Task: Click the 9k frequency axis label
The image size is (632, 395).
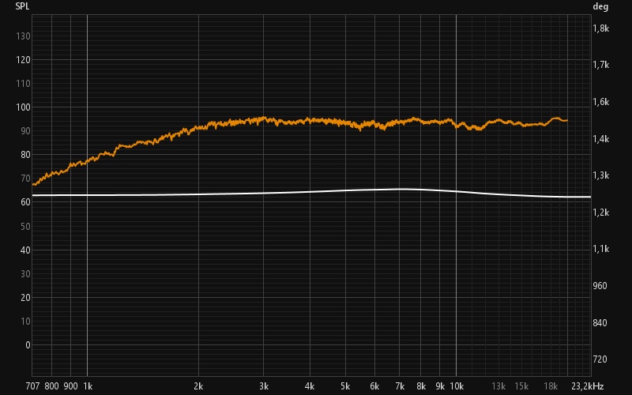Action: [x=440, y=386]
